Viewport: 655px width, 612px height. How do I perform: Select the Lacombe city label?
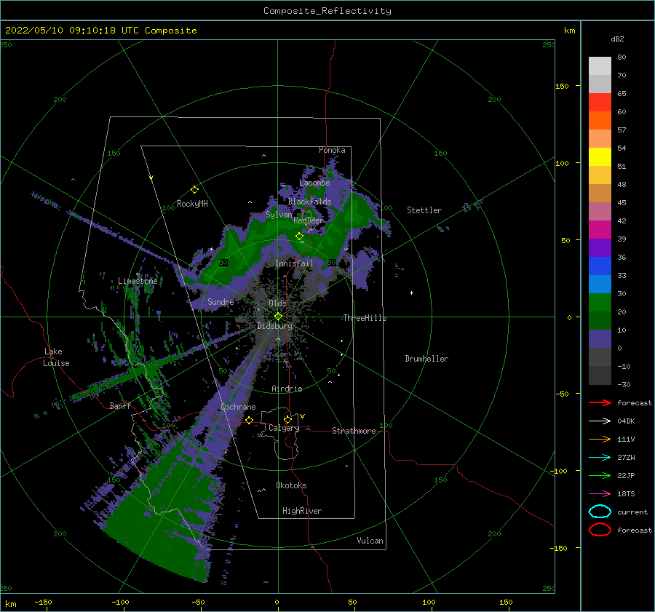click(x=314, y=183)
